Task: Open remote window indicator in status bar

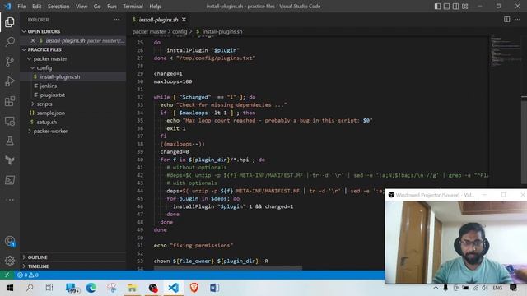Action: click(x=7, y=275)
